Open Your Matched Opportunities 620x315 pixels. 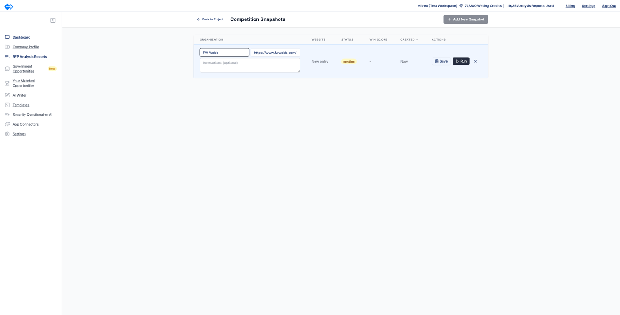(24, 83)
